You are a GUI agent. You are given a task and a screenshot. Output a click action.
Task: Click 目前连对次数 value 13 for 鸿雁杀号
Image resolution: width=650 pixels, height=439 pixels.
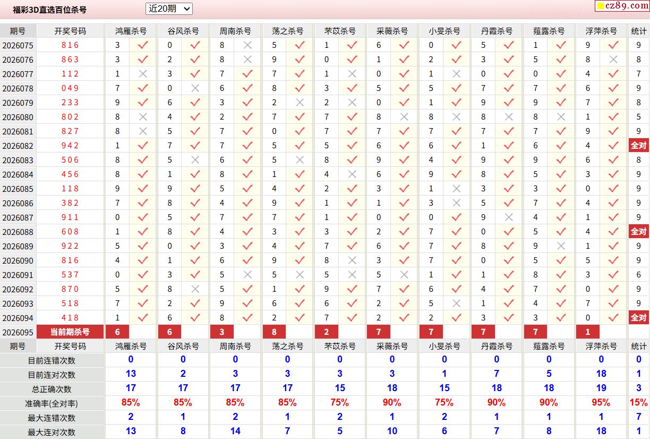coord(131,374)
